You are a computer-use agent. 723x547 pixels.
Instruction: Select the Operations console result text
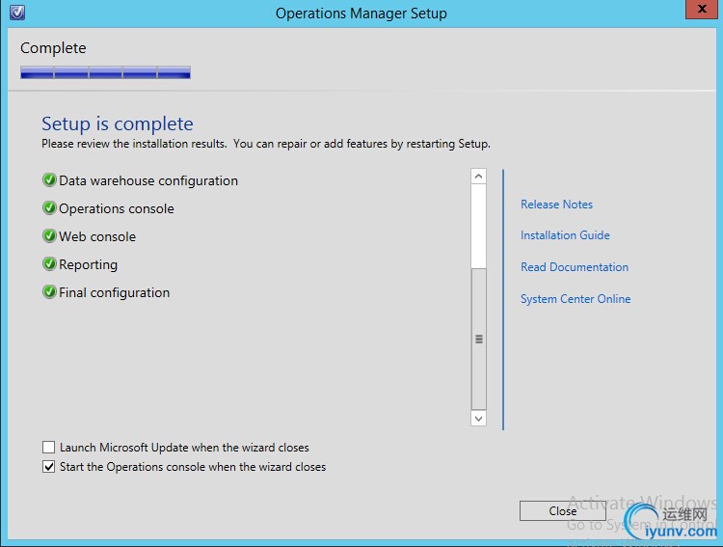[x=117, y=208]
